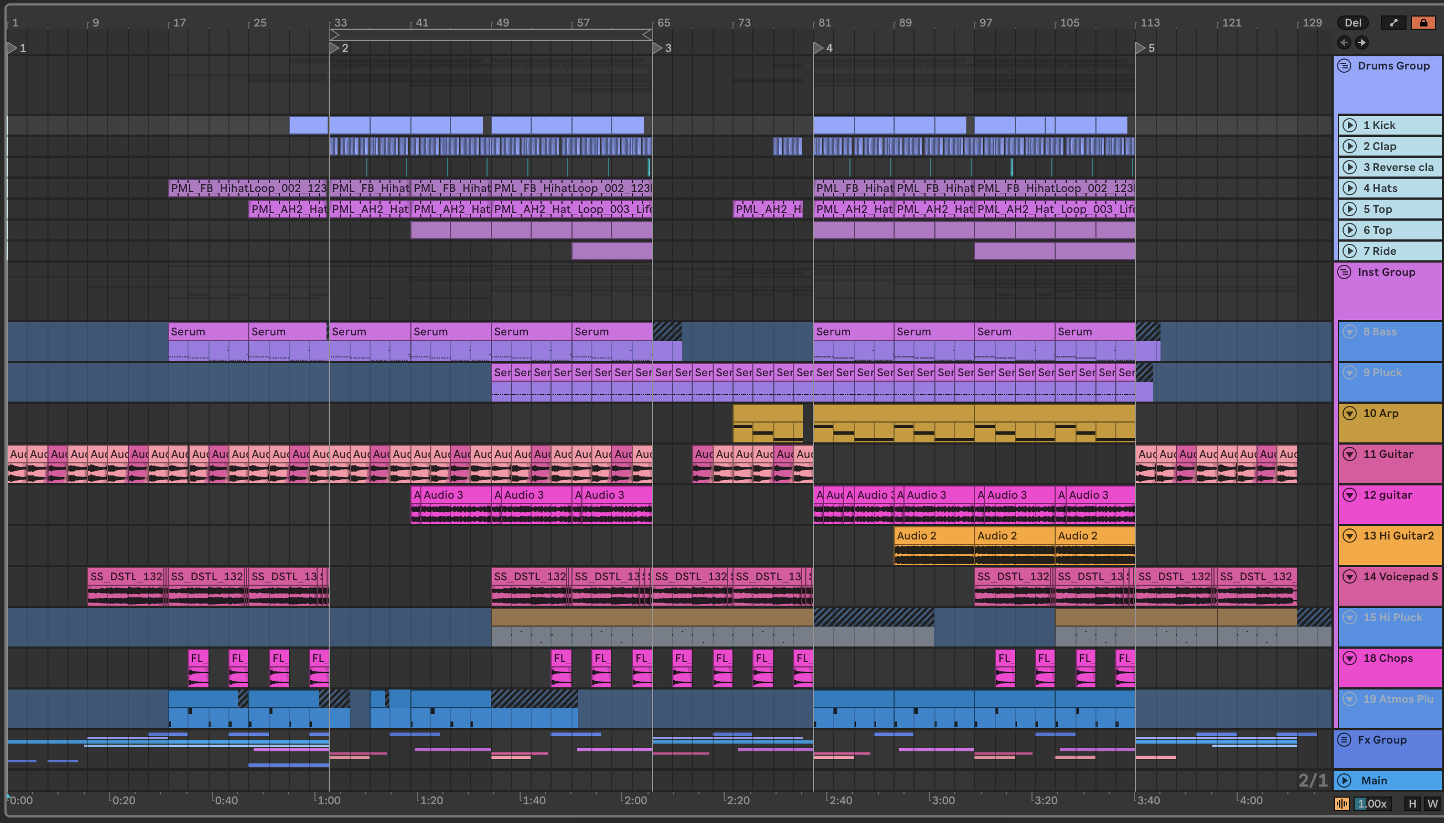The width and height of the screenshot is (1444, 823).
Task: Toggle the W optimize width button
Action: pyautogui.click(x=1432, y=803)
